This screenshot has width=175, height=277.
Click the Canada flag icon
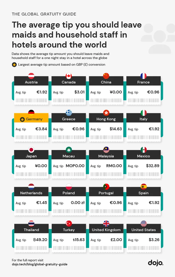pos(69,76)
